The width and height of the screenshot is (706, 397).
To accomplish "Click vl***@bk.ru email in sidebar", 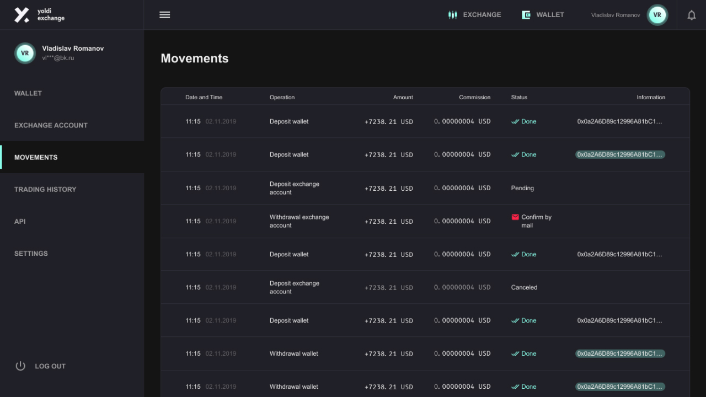I will (x=58, y=58).
